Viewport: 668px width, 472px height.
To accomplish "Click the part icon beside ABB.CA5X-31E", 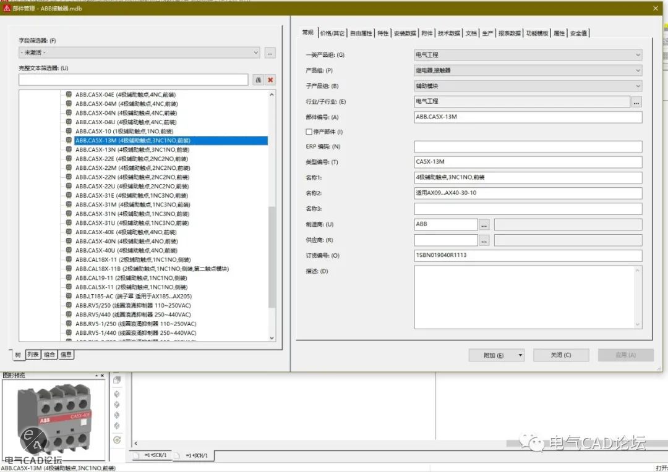I will pos(69,195).
